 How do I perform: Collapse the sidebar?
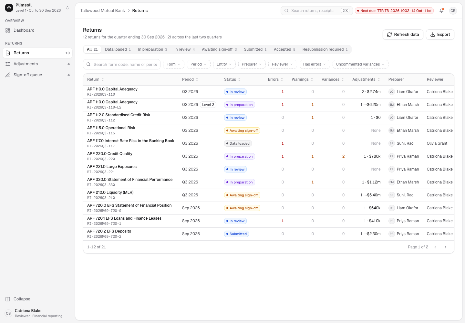pos(37,299)
